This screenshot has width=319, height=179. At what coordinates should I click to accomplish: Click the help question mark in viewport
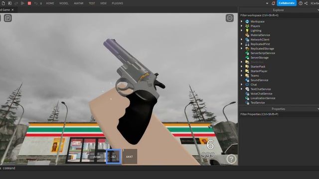pyautogui.click(x=231, y=159)
